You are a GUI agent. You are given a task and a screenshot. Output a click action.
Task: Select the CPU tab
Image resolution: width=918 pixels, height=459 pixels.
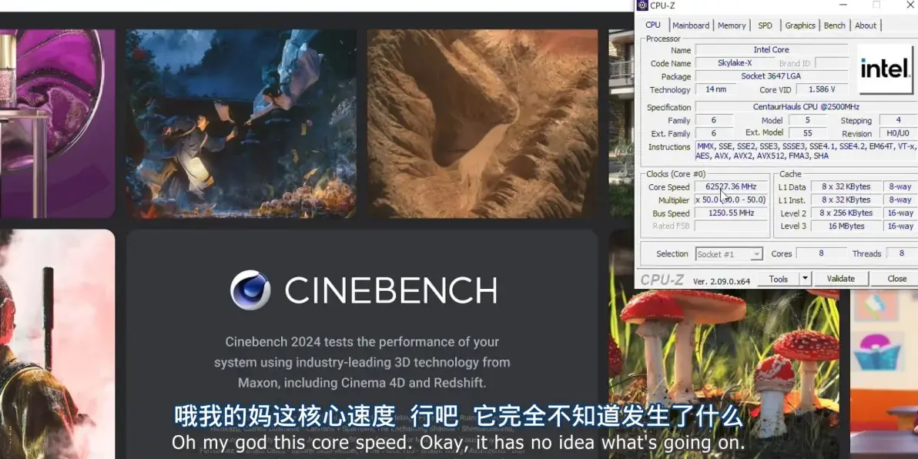coord(653,25)
